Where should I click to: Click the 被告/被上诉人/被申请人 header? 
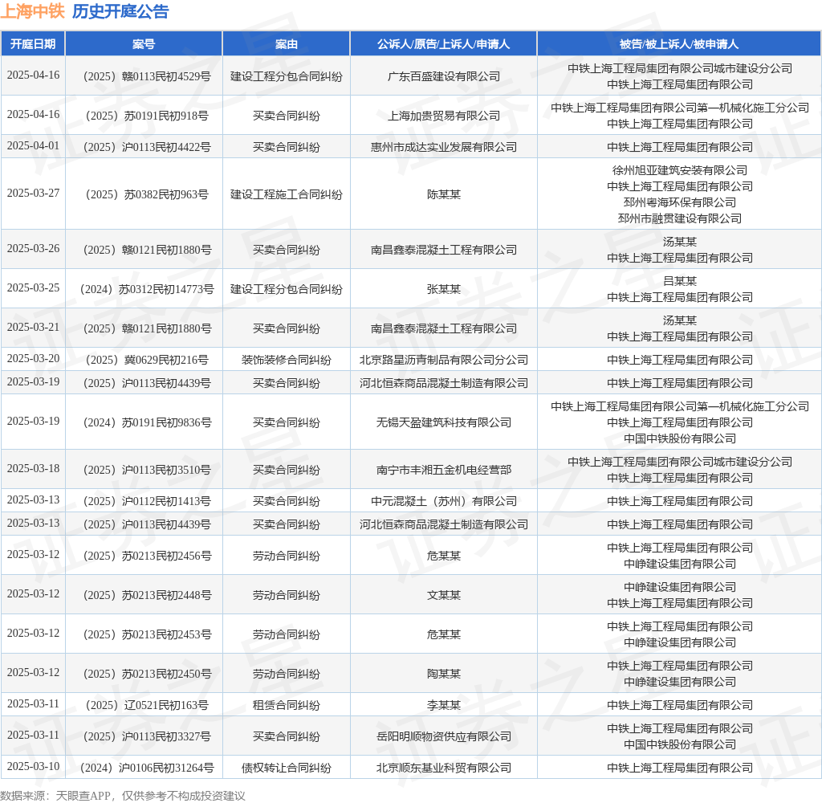[x=679, y=44]
